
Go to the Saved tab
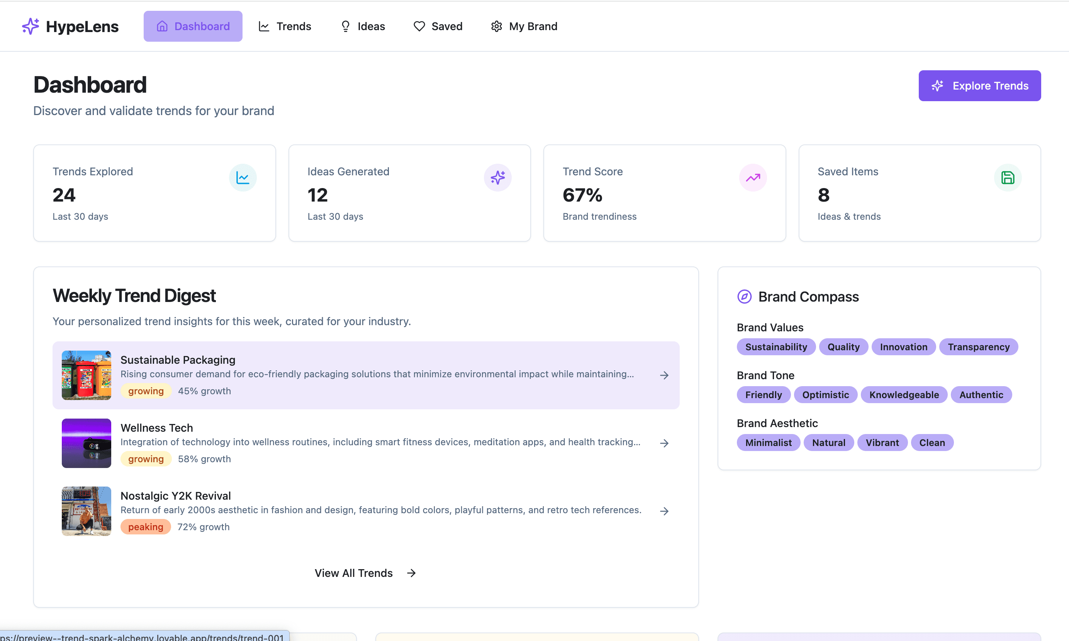(438, 26)
